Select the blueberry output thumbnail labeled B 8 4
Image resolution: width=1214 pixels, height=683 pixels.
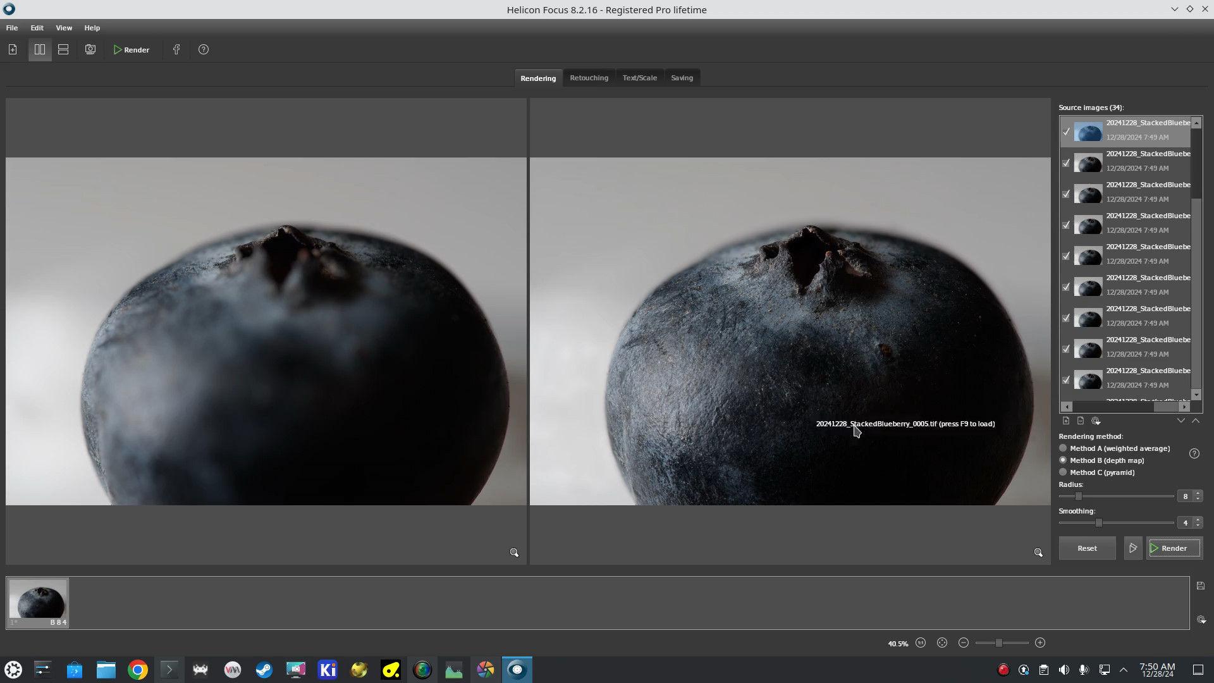[x=38, y=603]
